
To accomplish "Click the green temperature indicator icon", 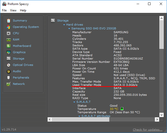I will [122, 109].
